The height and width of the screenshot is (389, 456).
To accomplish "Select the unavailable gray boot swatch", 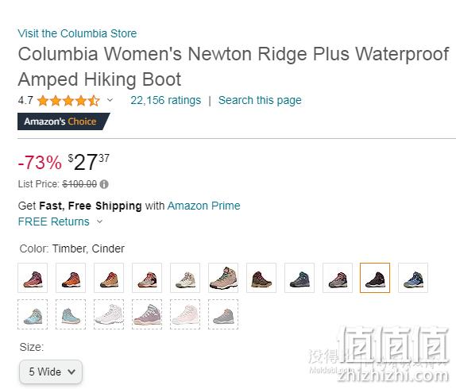I will pos(223,314).
